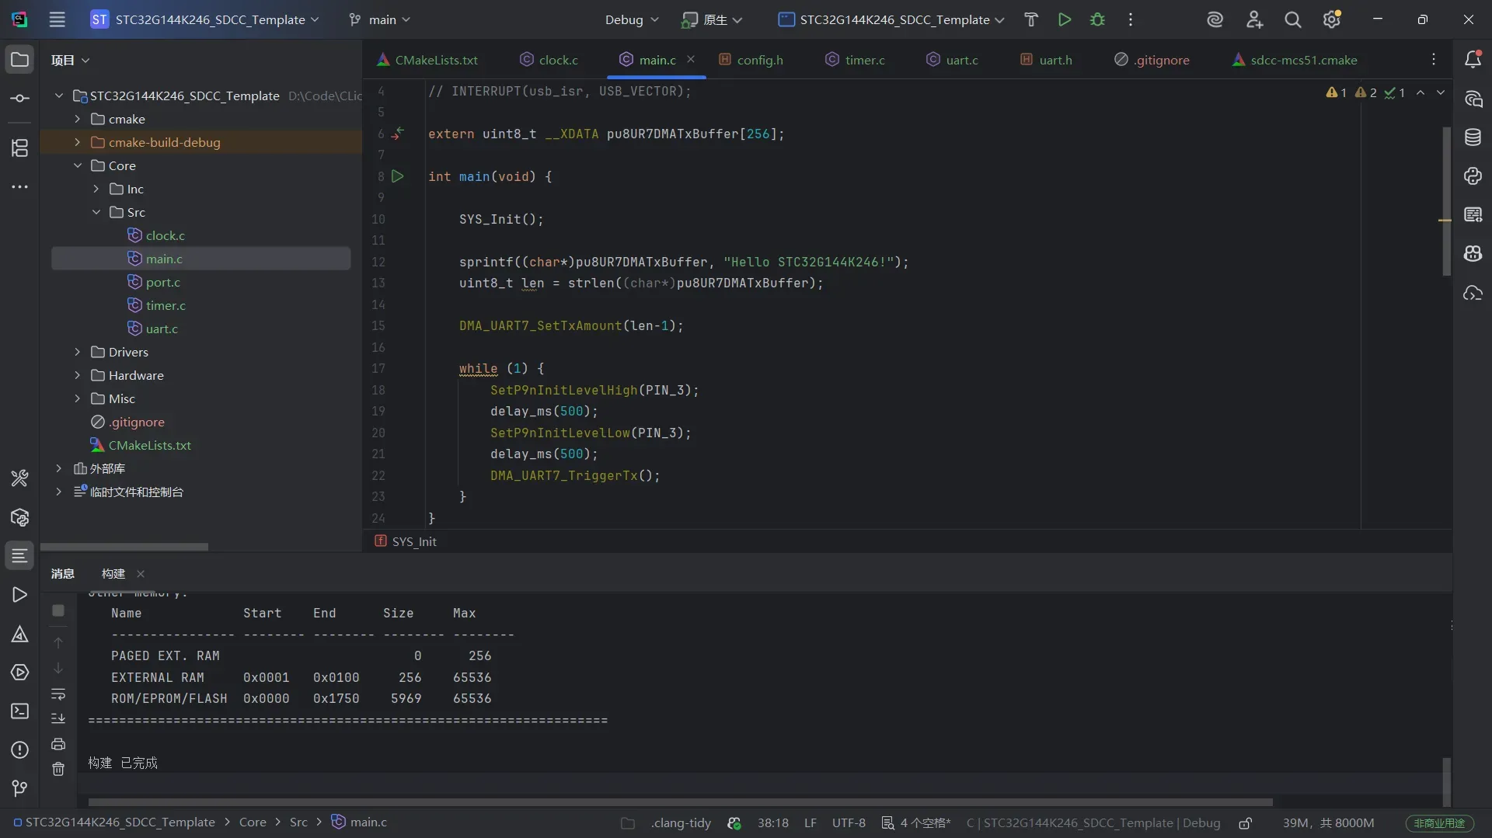1492x838 pixels.
Task: Start debugging with the bug icon
Action: pos(1097,19)
